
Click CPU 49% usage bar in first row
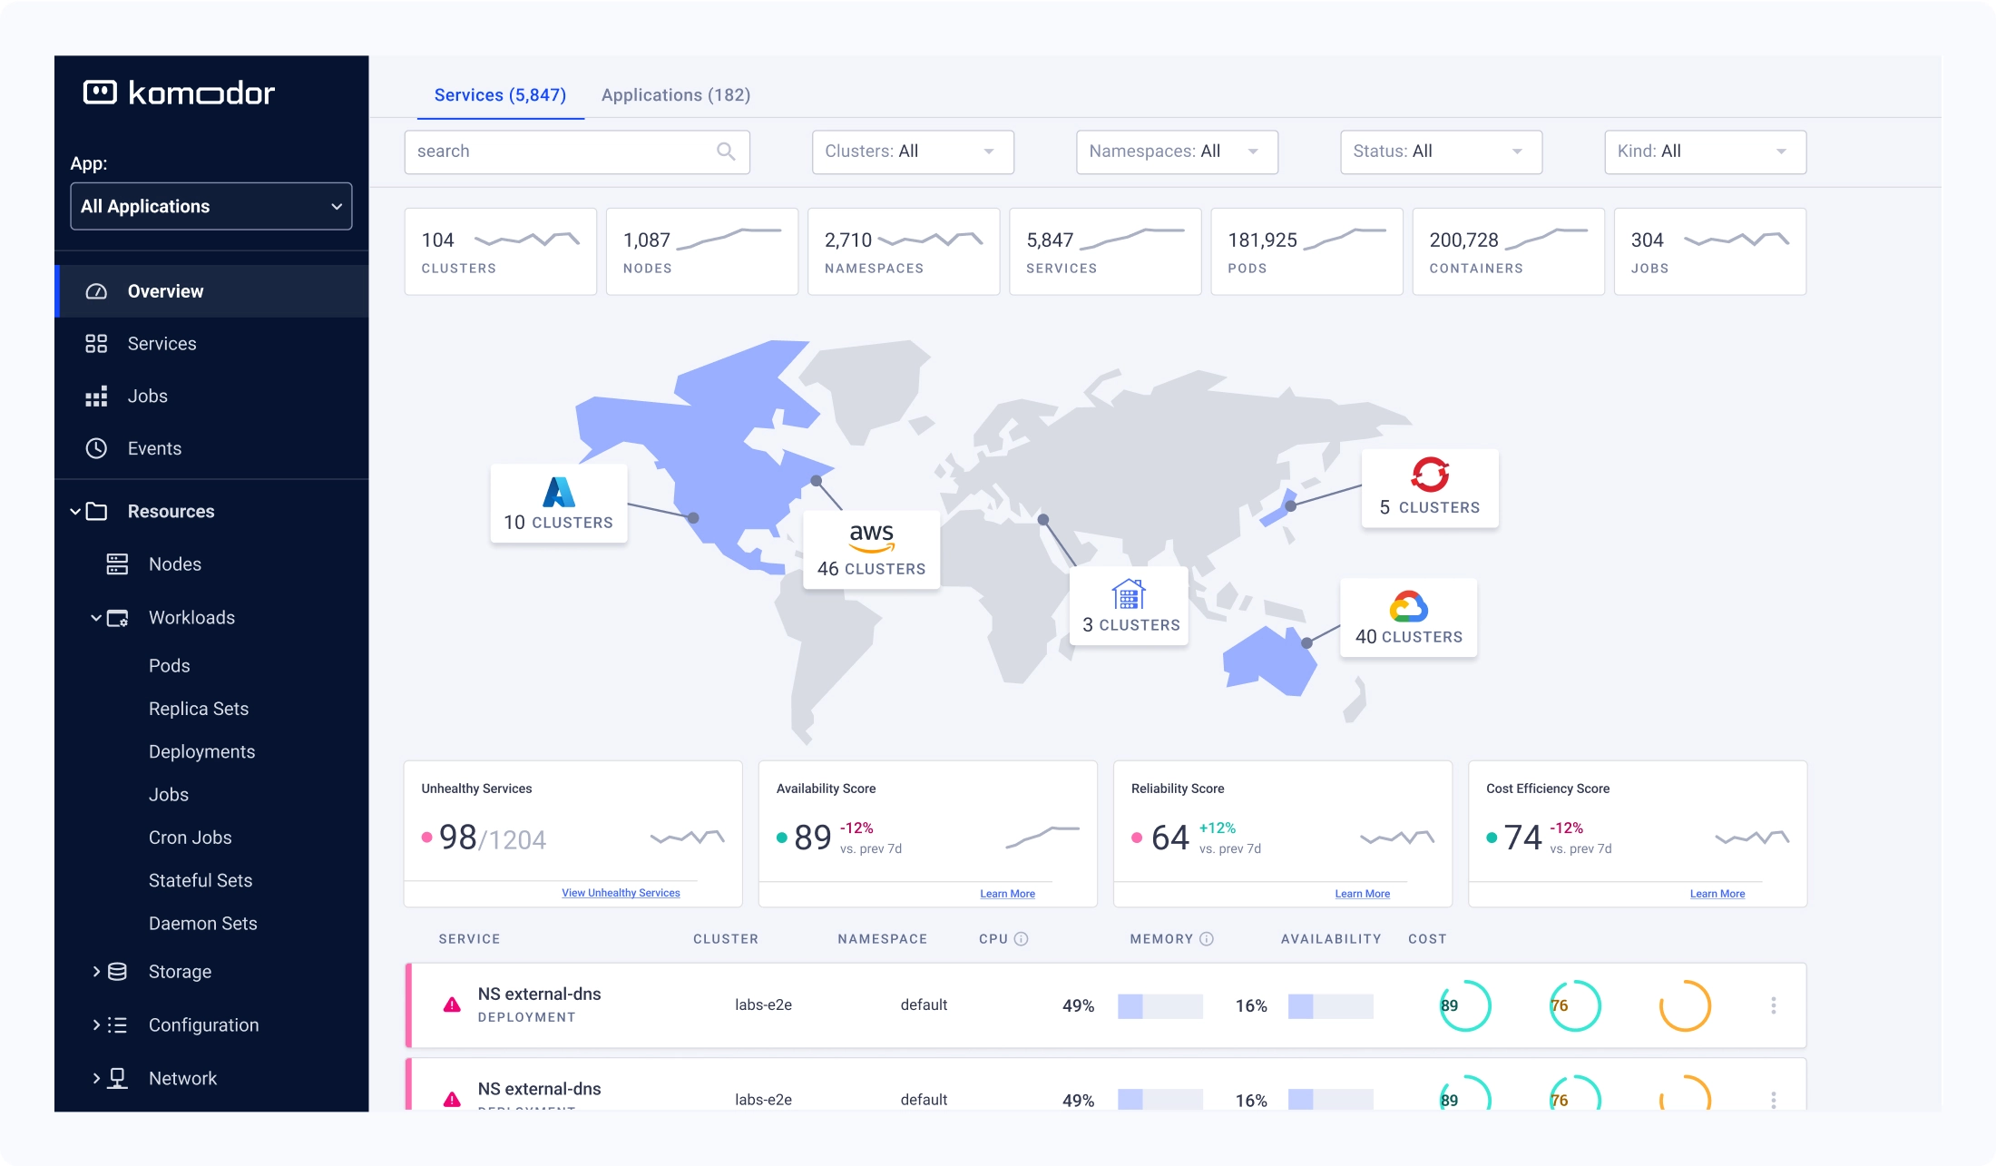pyautogui.click(x=1159, y=1006)
